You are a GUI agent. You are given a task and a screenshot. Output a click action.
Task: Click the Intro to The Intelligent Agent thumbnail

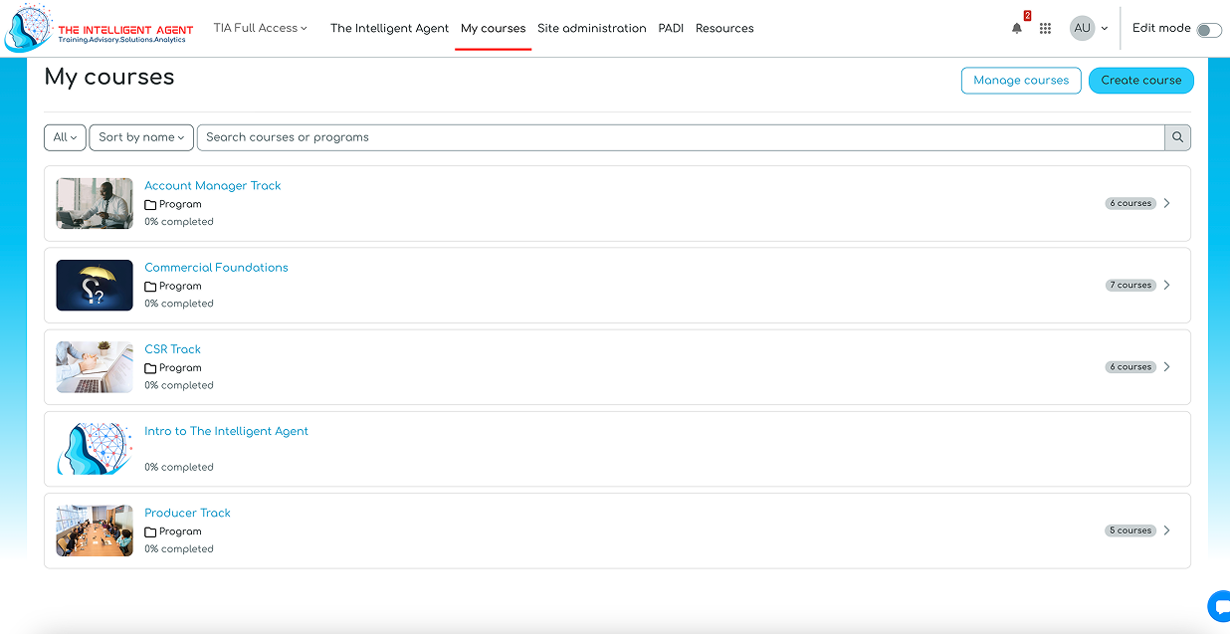[x=95, y=449]
